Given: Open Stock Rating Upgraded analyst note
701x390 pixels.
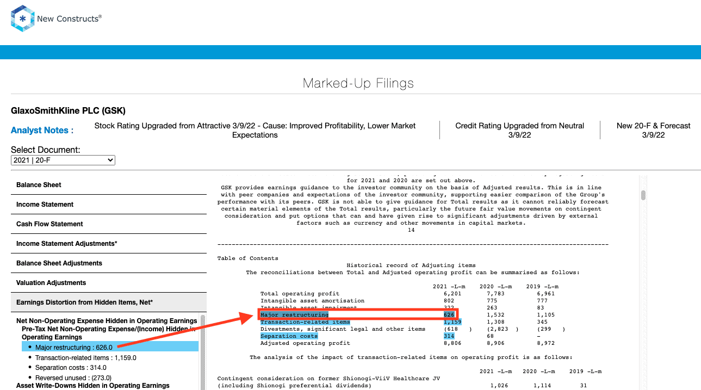Looking at the screenshot, I should (x=255, y=130).
